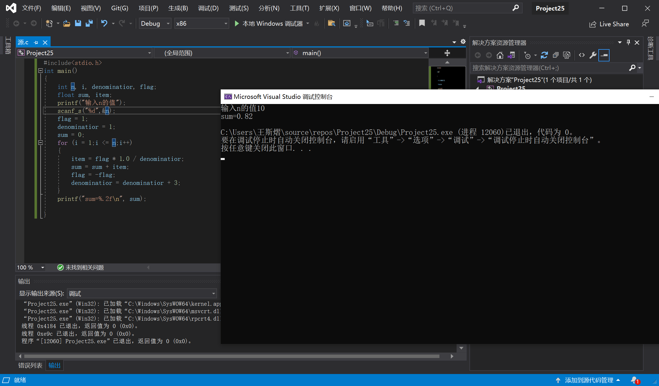The width and height of the screenshot is (659, 386).
Task: Click the Save All toolbar icon
Action: pos(89,23)
